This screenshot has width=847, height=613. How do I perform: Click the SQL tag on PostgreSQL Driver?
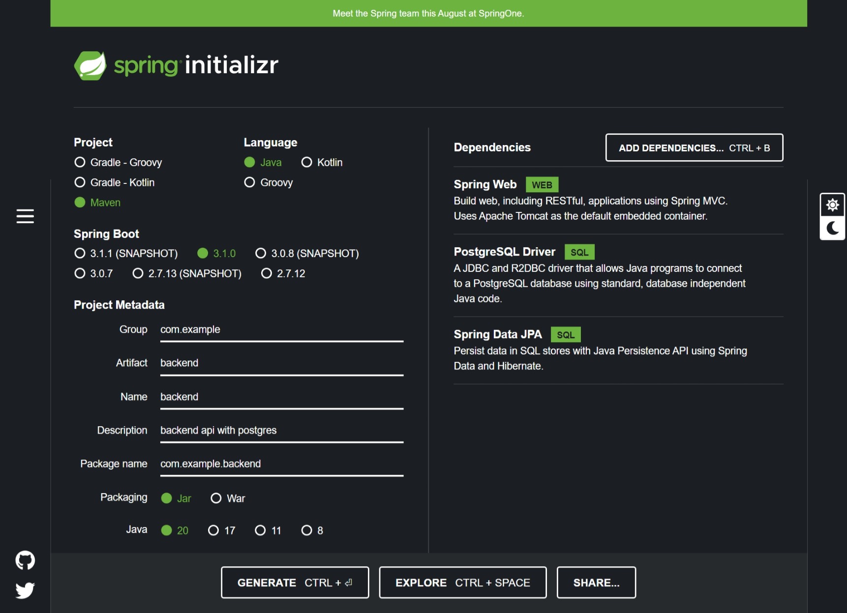pos(579,252)
